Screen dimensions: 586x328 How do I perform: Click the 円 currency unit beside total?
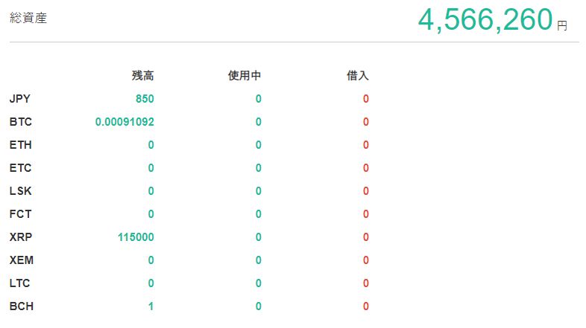click(x=562, y=25)
